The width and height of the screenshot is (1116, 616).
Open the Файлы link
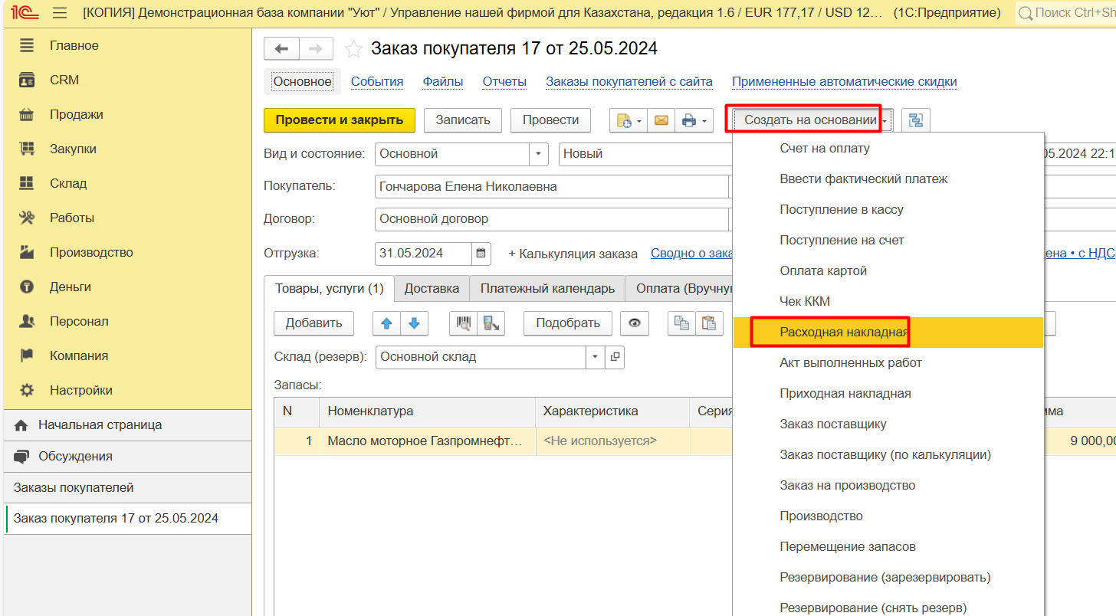coord(442,82)
